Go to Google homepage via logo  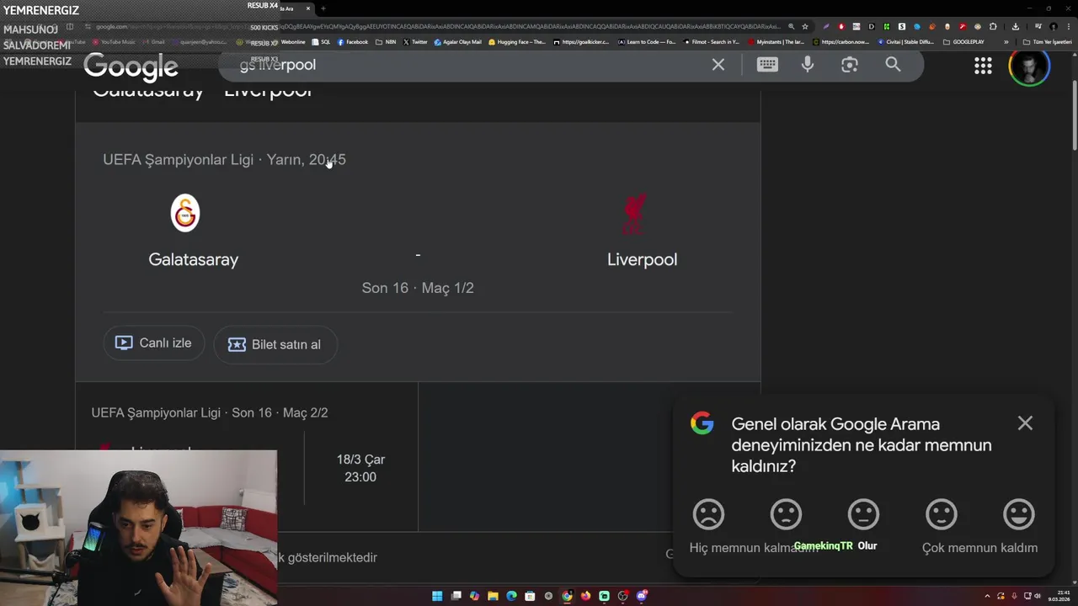131,66
